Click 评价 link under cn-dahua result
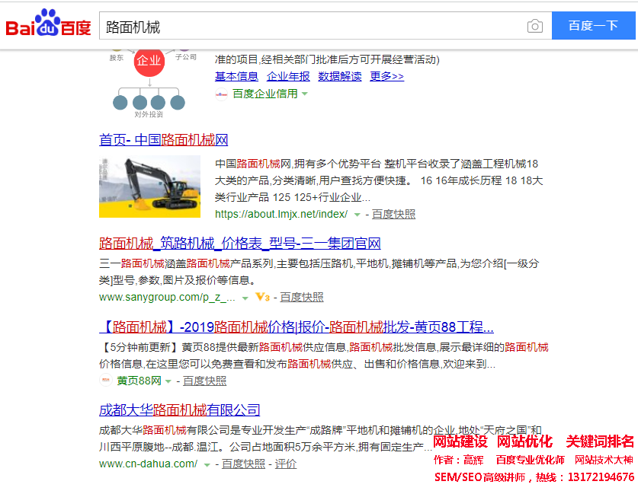The height and width of the screenshot is (494, 638). [286, 464]
